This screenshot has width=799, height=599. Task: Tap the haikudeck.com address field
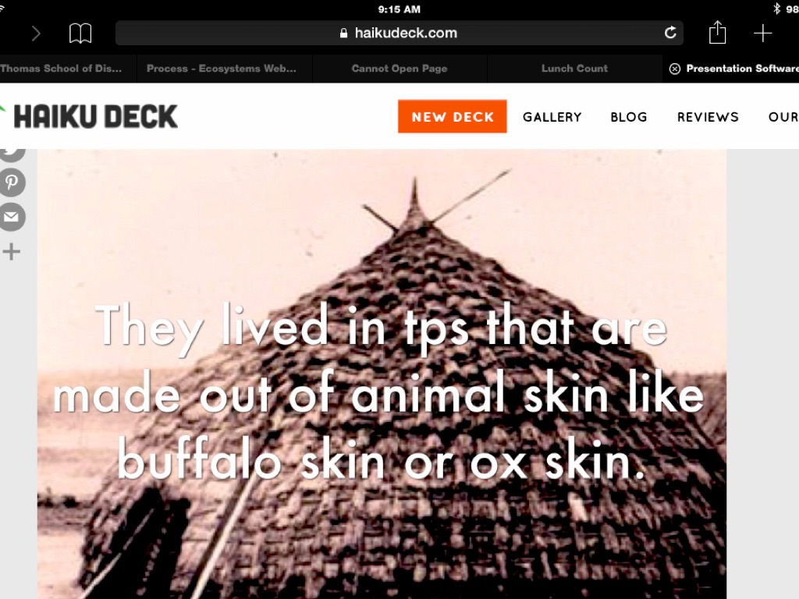pyautogui.click(x=399, y=33)
